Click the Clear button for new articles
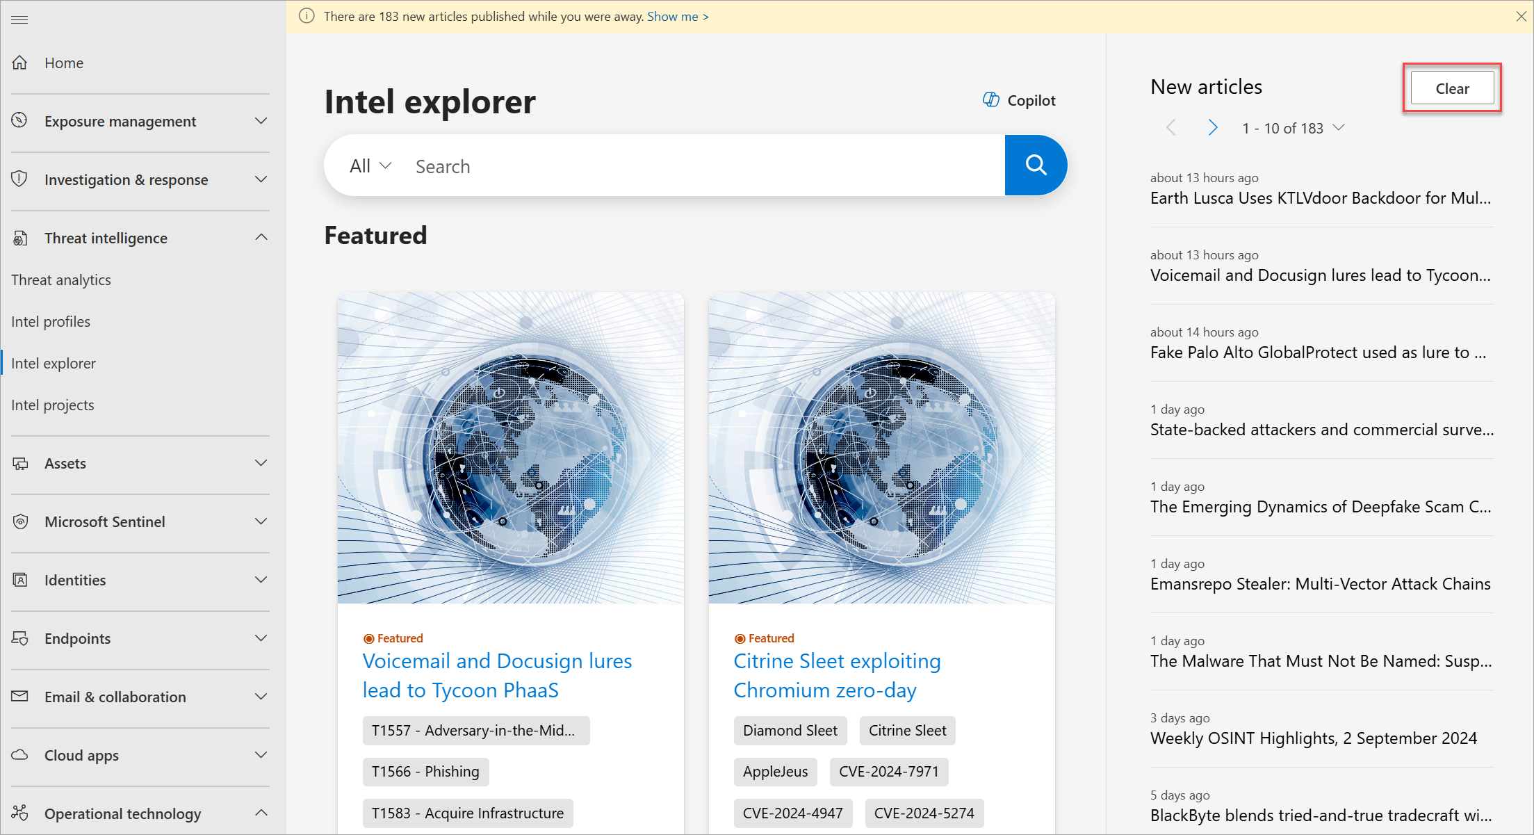The height and width of the screenshot is (835, 1534). click(1451, 88)
